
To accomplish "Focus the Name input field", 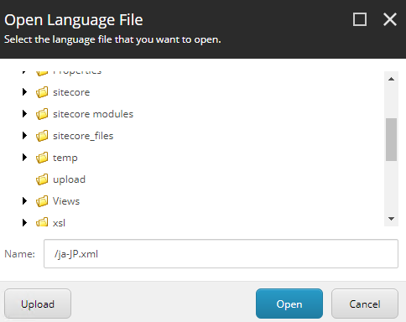I will point(221,254).
